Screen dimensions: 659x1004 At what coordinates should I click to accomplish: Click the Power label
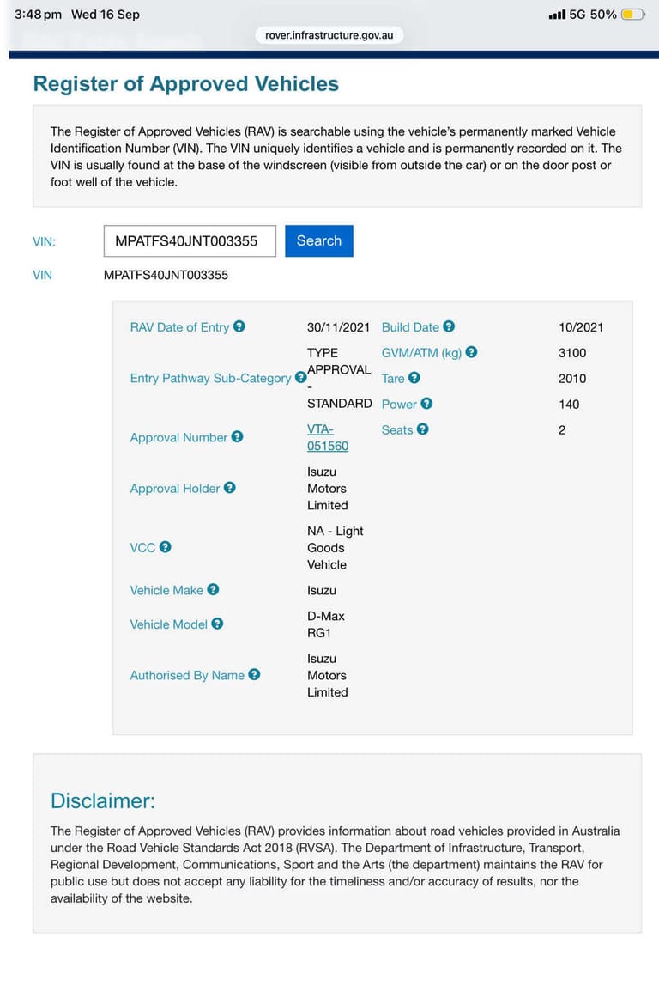399,404
